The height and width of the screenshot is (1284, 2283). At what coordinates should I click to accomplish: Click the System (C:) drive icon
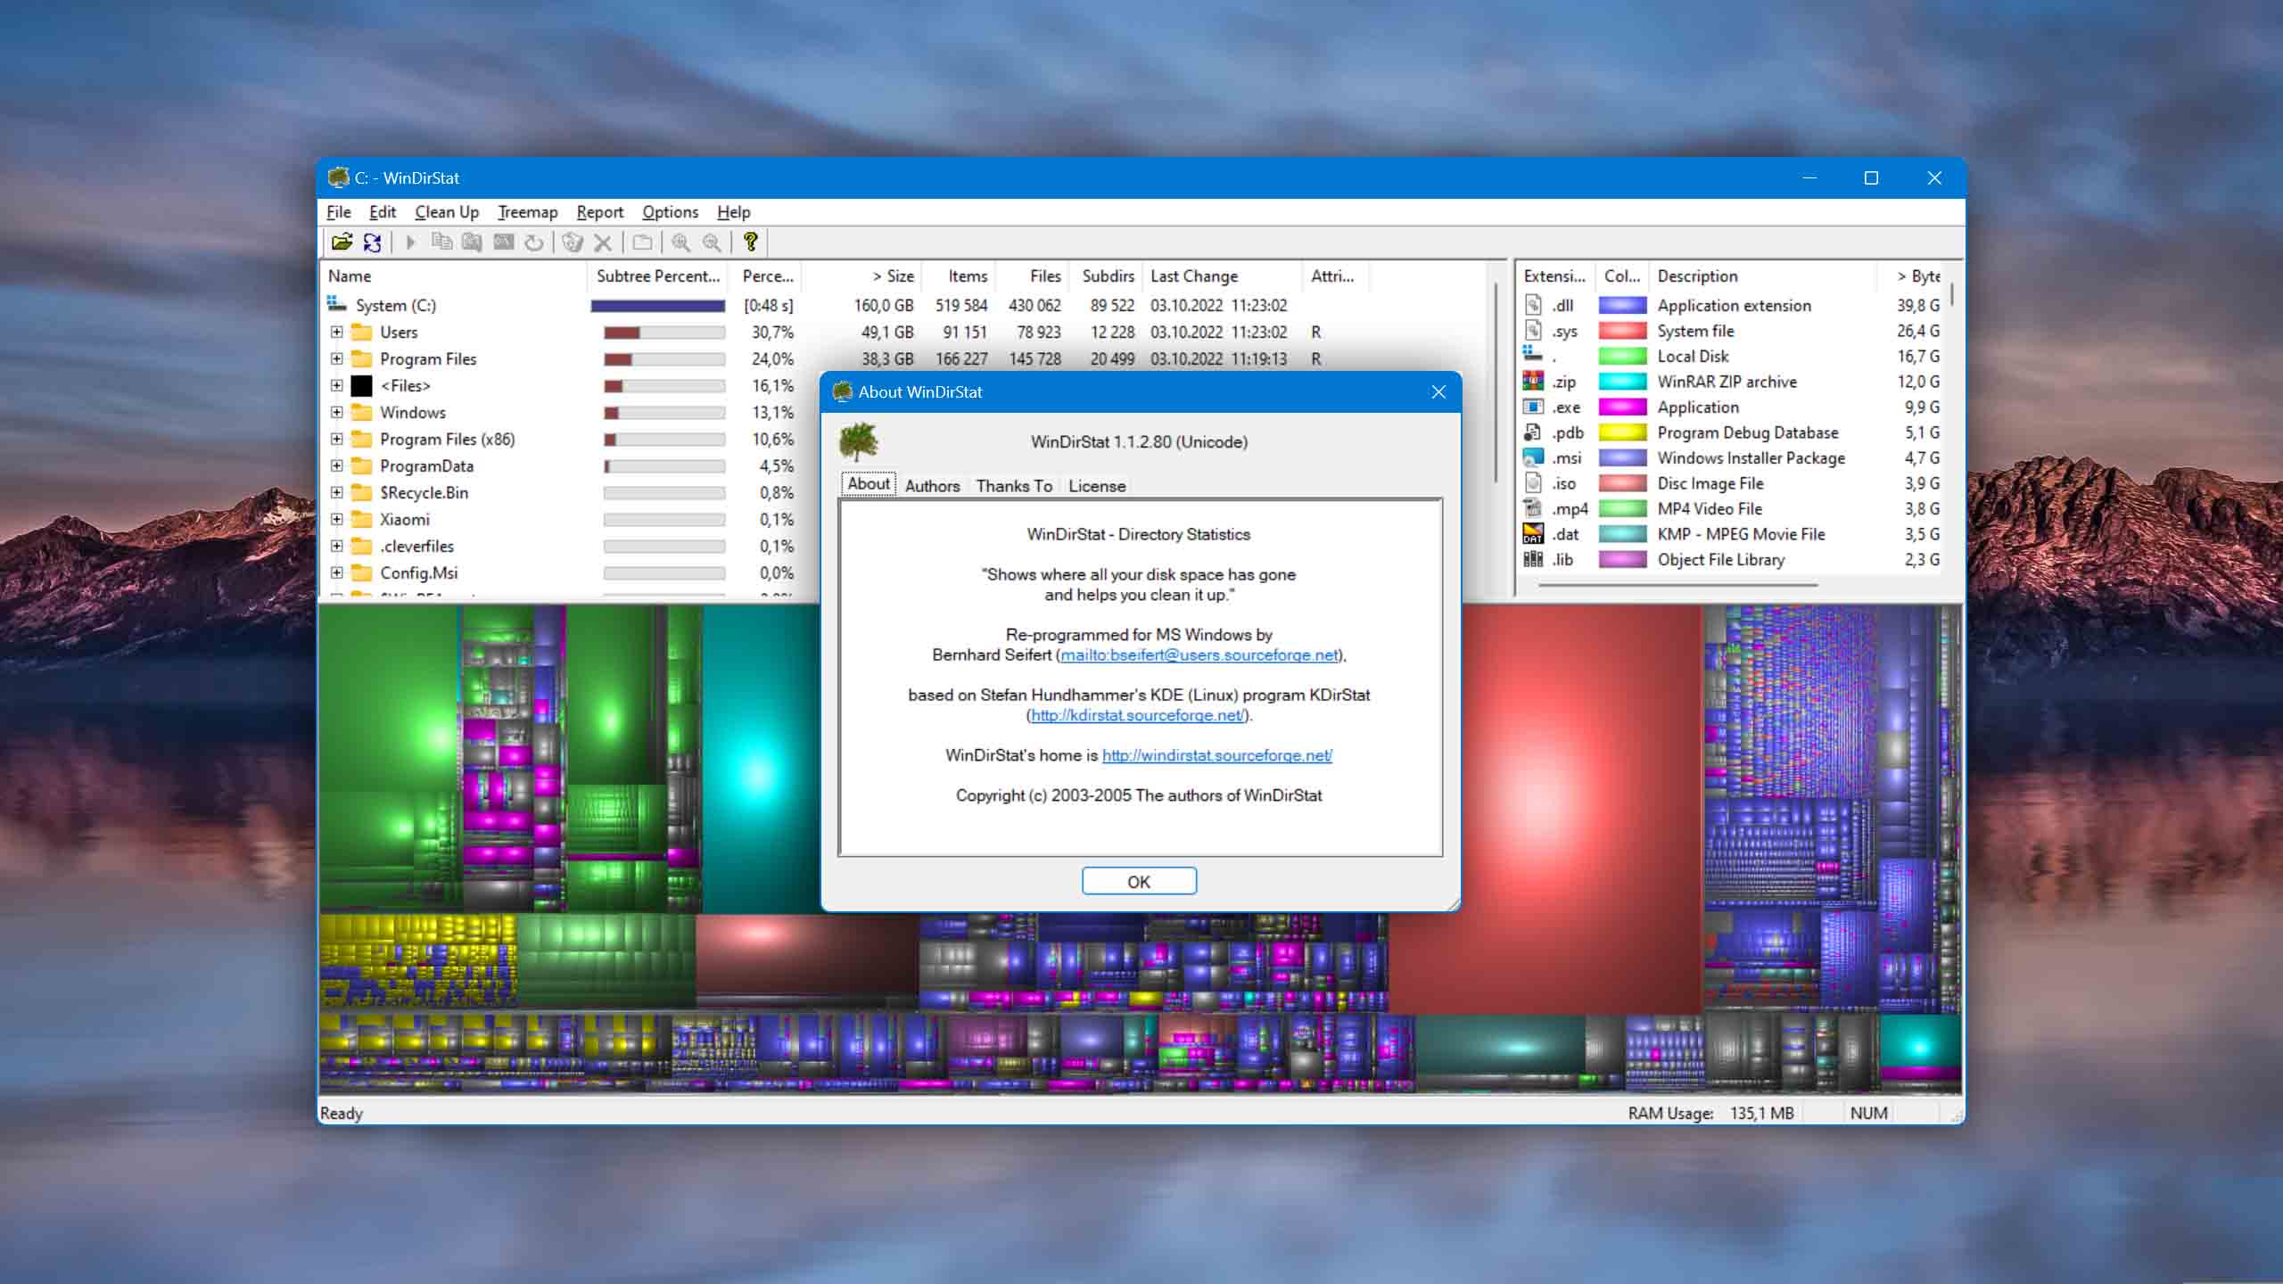tap(337, 305)
